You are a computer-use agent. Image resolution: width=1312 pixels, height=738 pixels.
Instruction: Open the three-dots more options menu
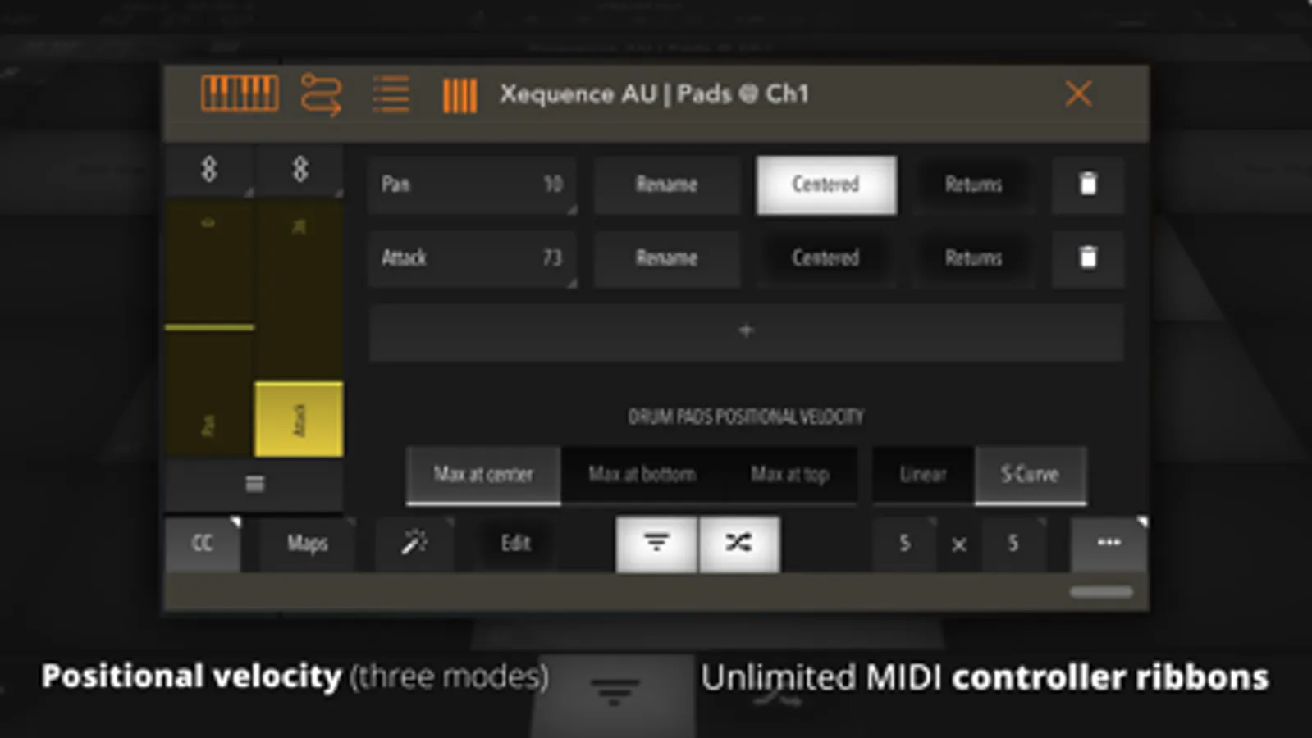(x=1109, y=543)
